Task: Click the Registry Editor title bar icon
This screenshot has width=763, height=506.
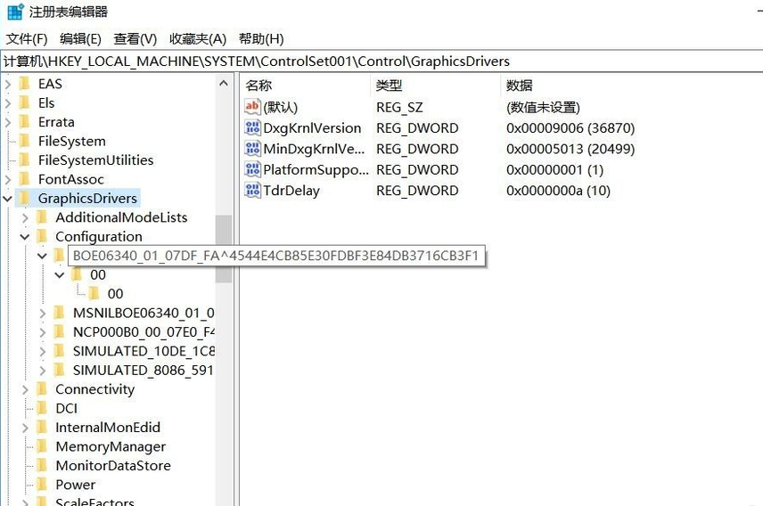Action: (x=15, y=12)
